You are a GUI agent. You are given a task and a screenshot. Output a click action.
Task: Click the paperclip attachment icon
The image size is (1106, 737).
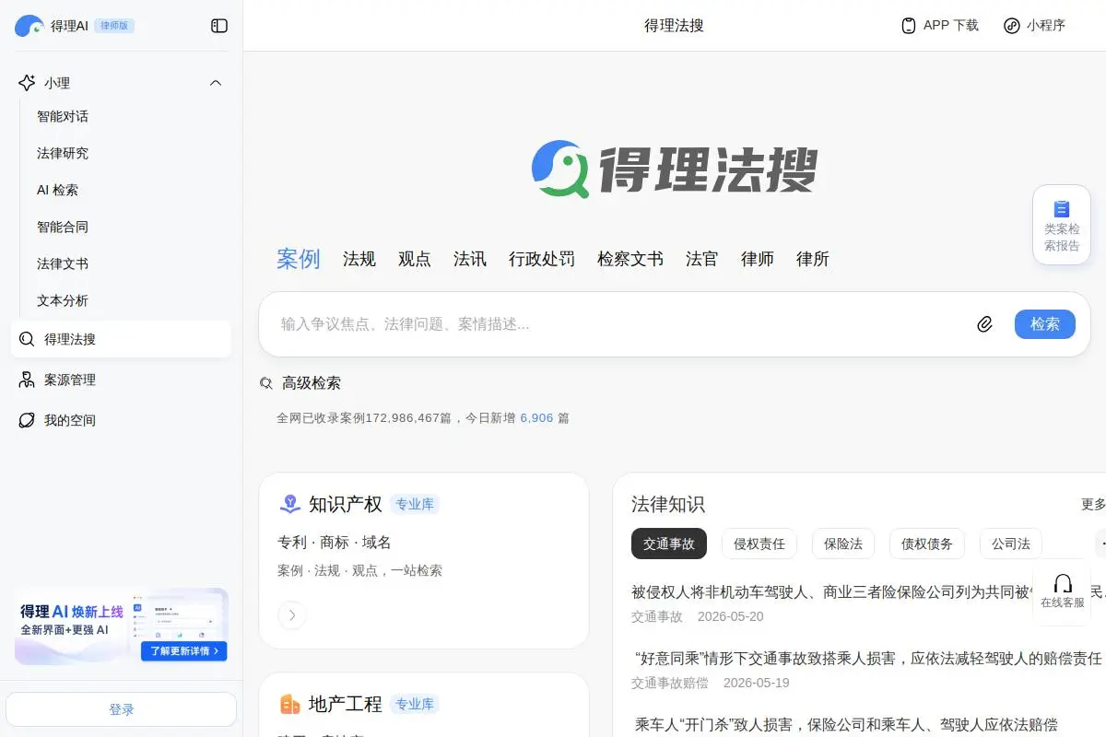985,324
